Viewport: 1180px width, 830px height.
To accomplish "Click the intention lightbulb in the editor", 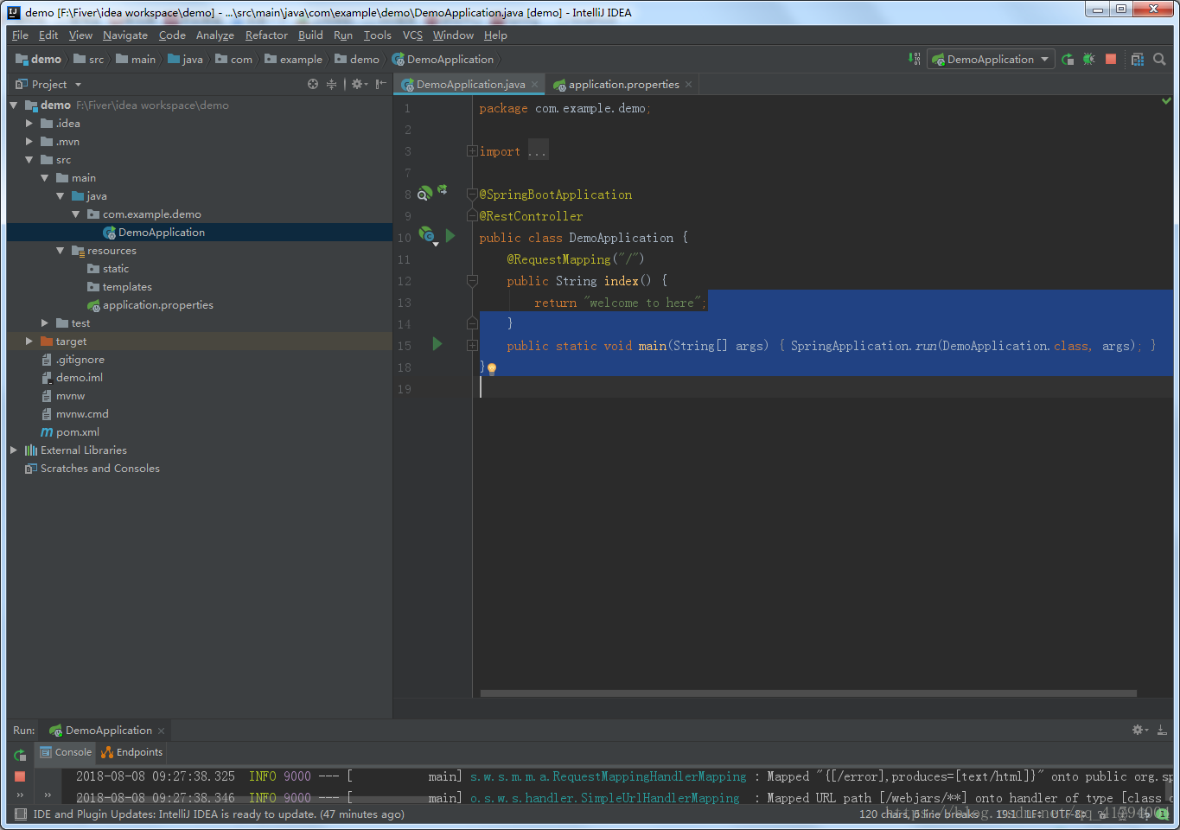I will pos(491,368).
